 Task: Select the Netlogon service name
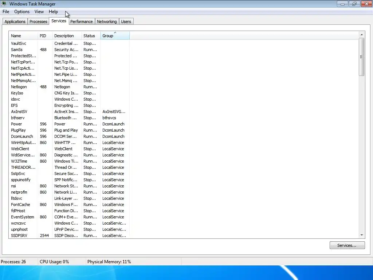(19, 87)
